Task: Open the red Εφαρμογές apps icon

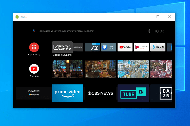Action: pos(34,47)
